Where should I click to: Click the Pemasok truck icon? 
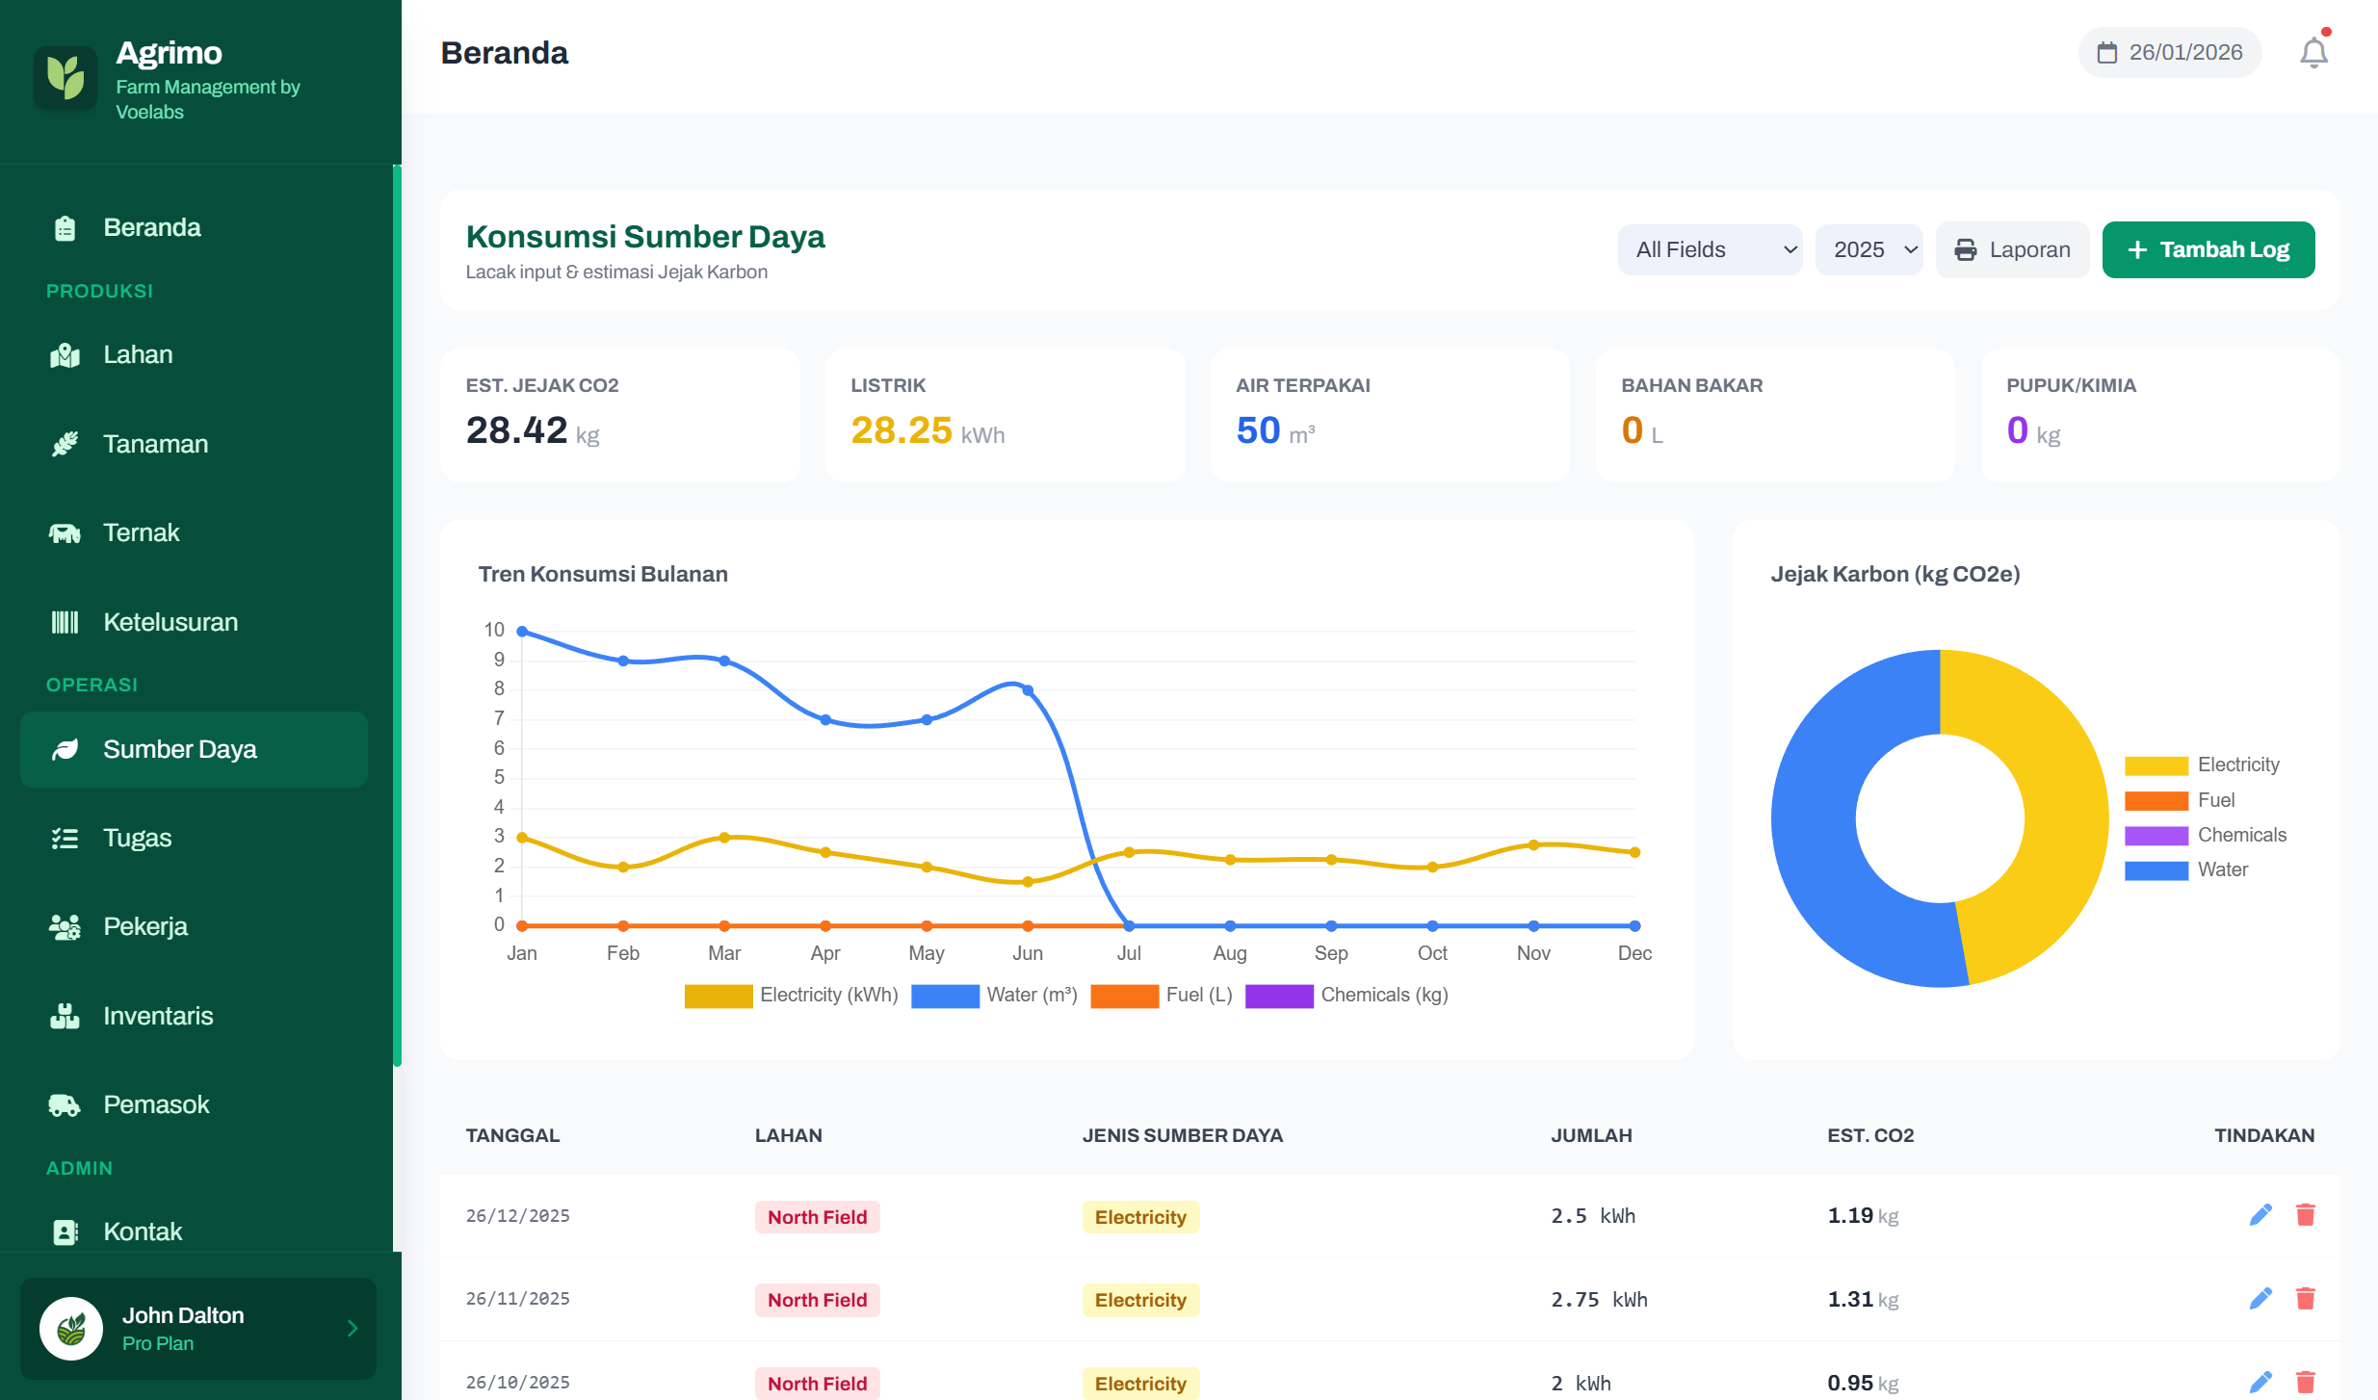tap(64, 1104)
